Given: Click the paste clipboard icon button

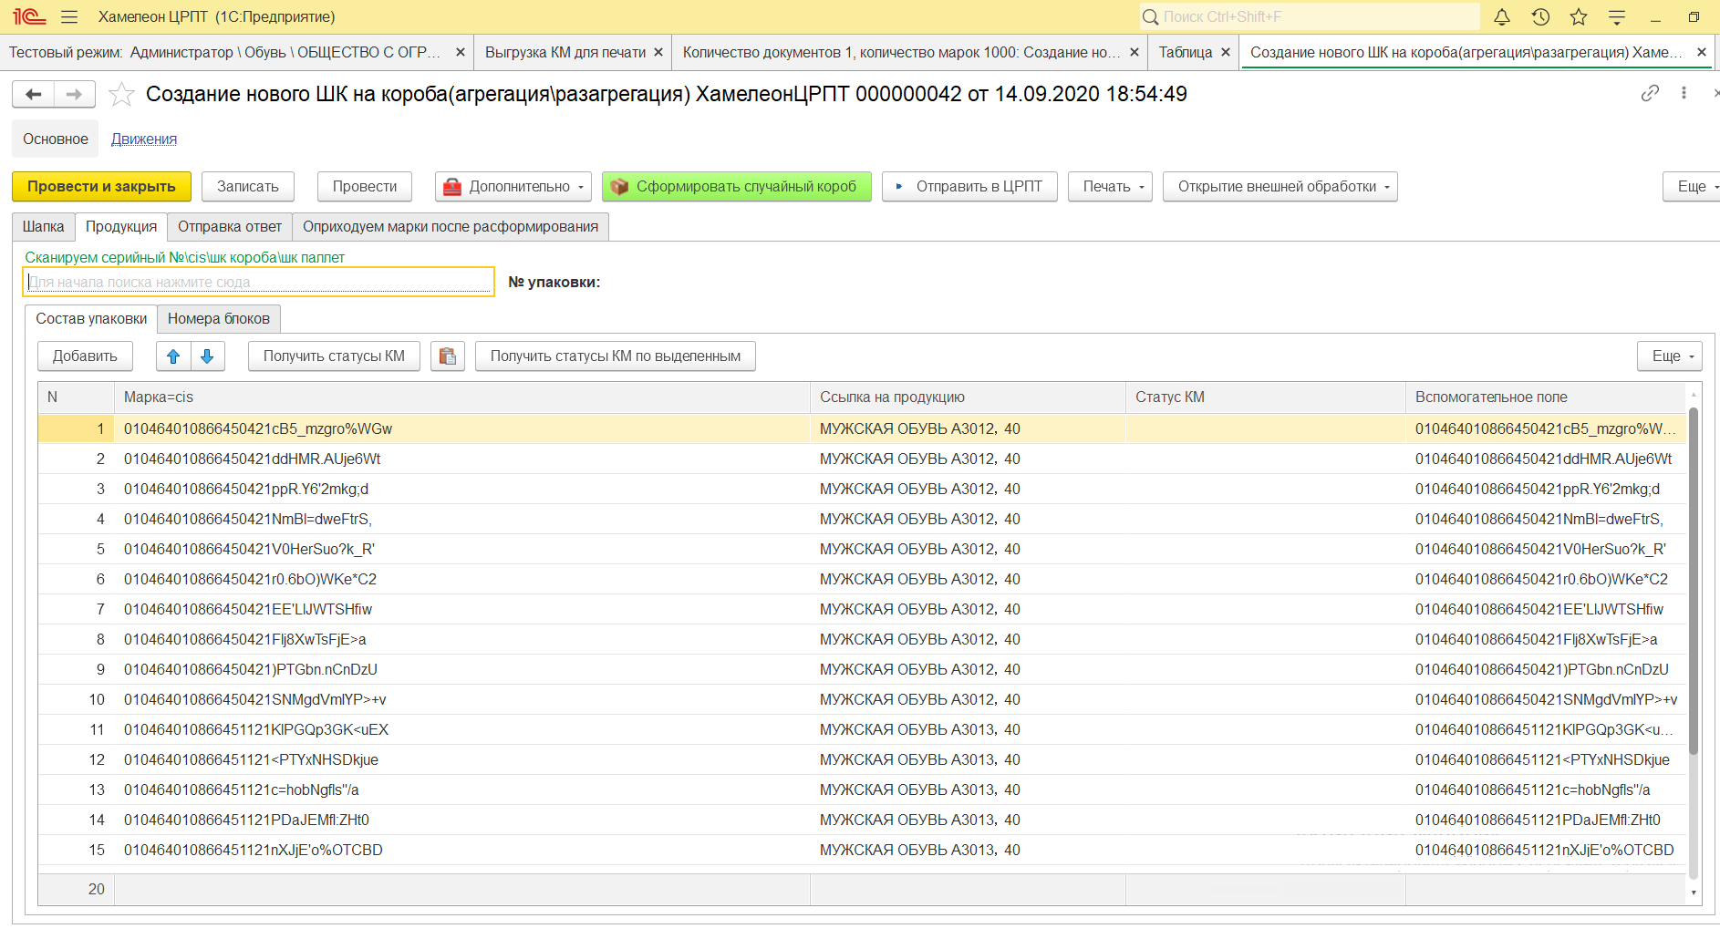Looking at the screenshot, I should 447,356.
